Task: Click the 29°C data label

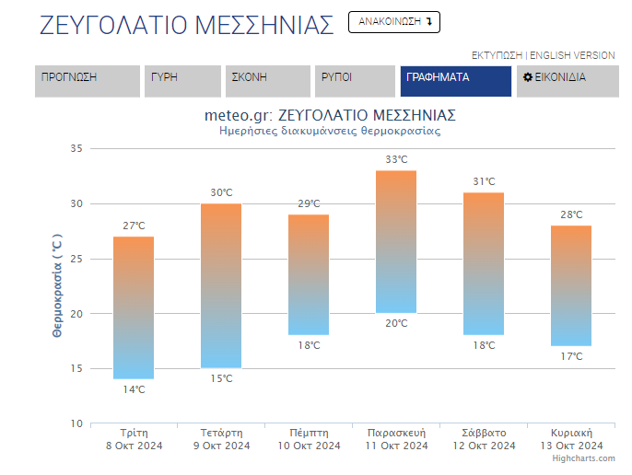Action: pyautogui.click(x=309, y=203)
